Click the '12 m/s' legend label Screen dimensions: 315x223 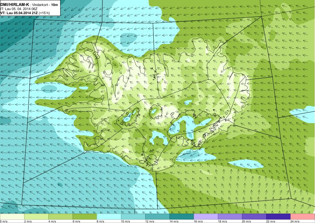point(150,221)
